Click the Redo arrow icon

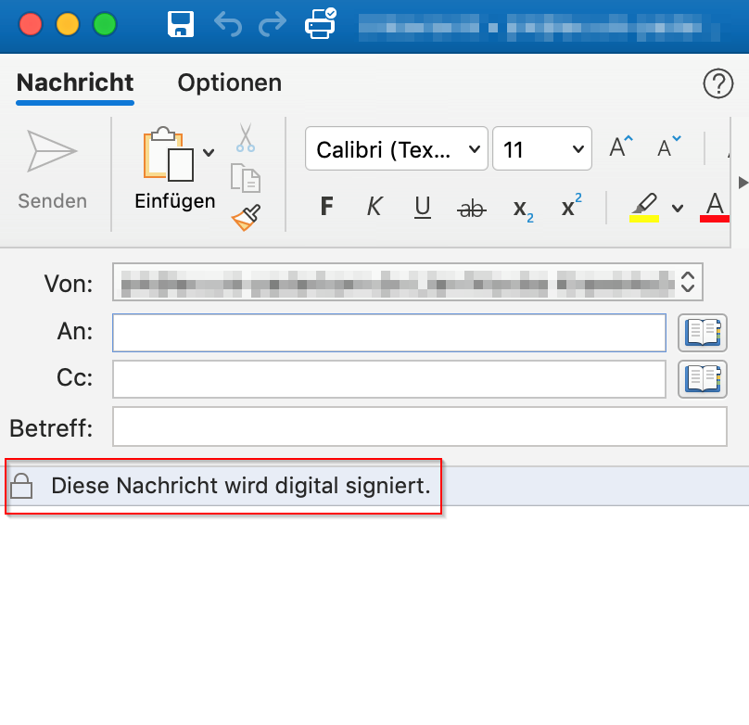click(272, 23)
